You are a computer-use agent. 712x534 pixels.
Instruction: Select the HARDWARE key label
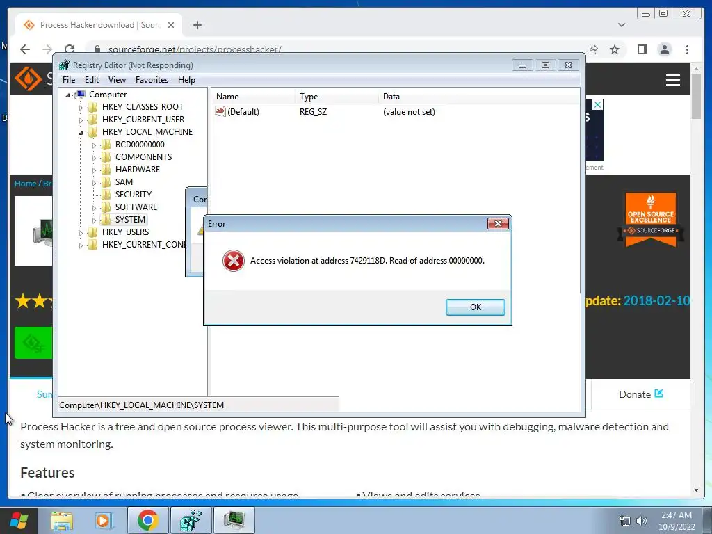(137, 170)
